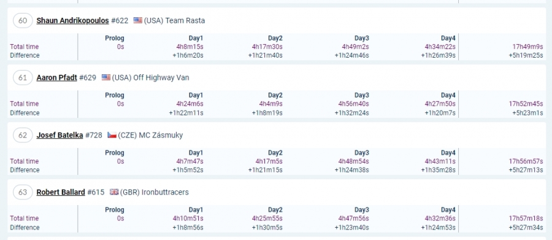Open Robert Ballard rider profile link
This screenshot has height=240, width=552.
[x=61, y=192]
